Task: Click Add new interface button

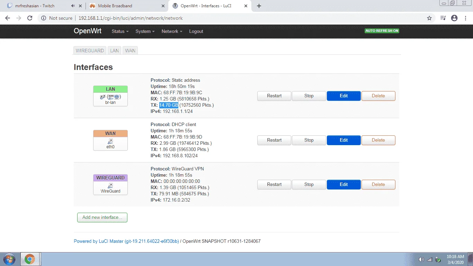Action: (x=102, y=218)
